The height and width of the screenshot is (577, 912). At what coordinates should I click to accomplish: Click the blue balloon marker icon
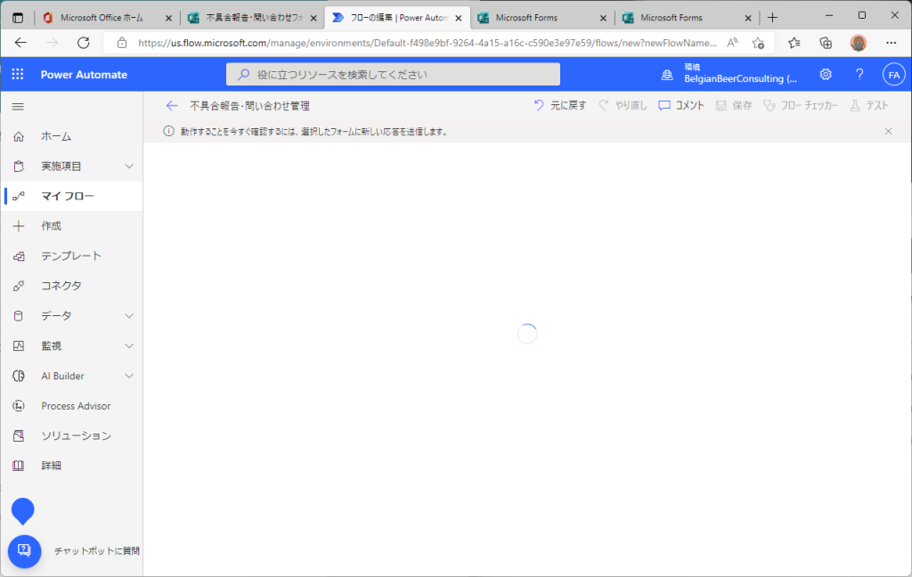[x=22, y=511]
